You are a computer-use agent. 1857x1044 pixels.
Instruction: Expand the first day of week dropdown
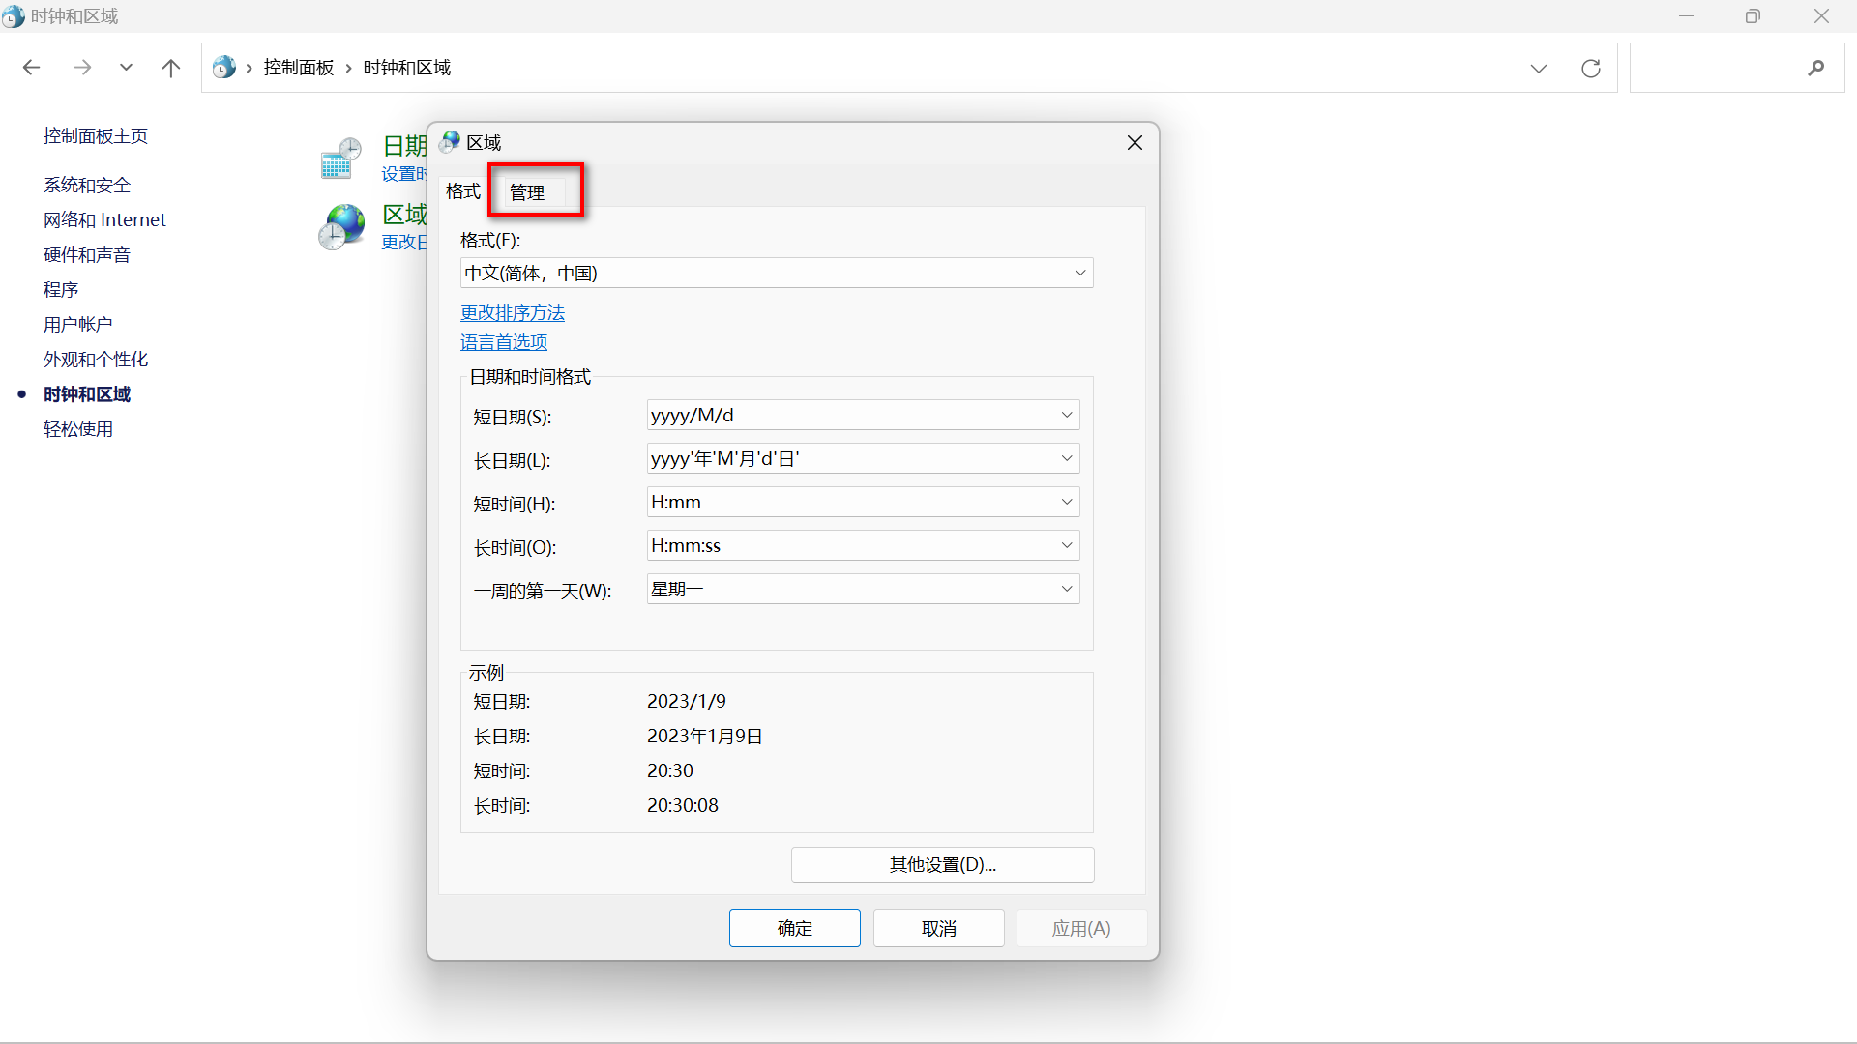coord(1066,589)
